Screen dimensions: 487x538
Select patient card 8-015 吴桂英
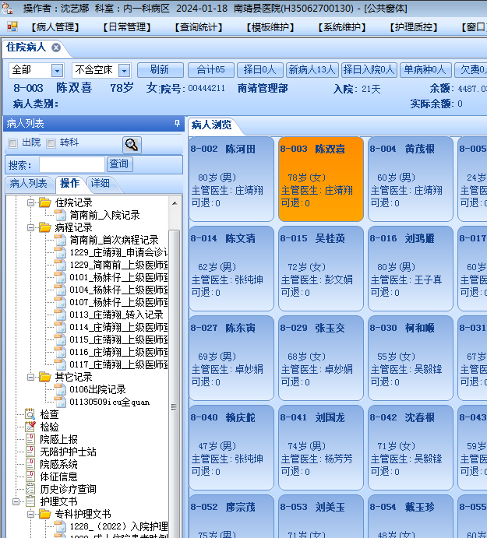tap(321, 269)
